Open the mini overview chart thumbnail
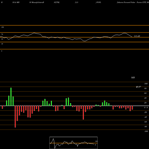This screenshot has height=149, width=149. (74, 143)
